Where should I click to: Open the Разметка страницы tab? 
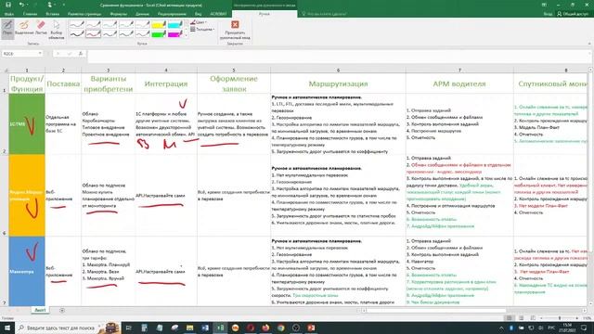tap(84, 14)
